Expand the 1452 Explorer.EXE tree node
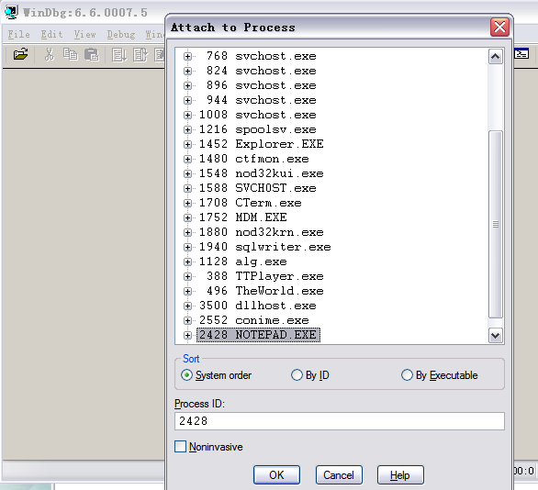 [187, 144]
